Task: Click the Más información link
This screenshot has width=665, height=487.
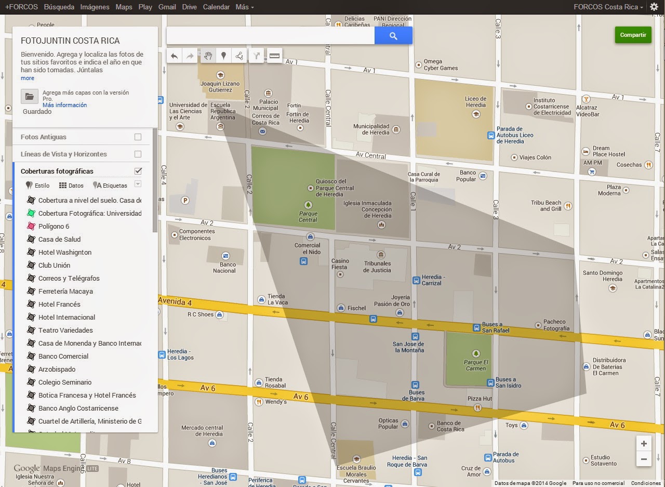Action: (x=64, y=105)
